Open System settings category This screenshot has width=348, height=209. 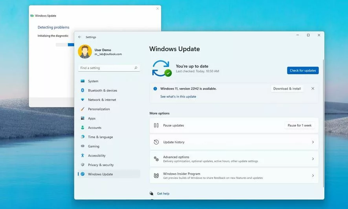click(109, 81)
